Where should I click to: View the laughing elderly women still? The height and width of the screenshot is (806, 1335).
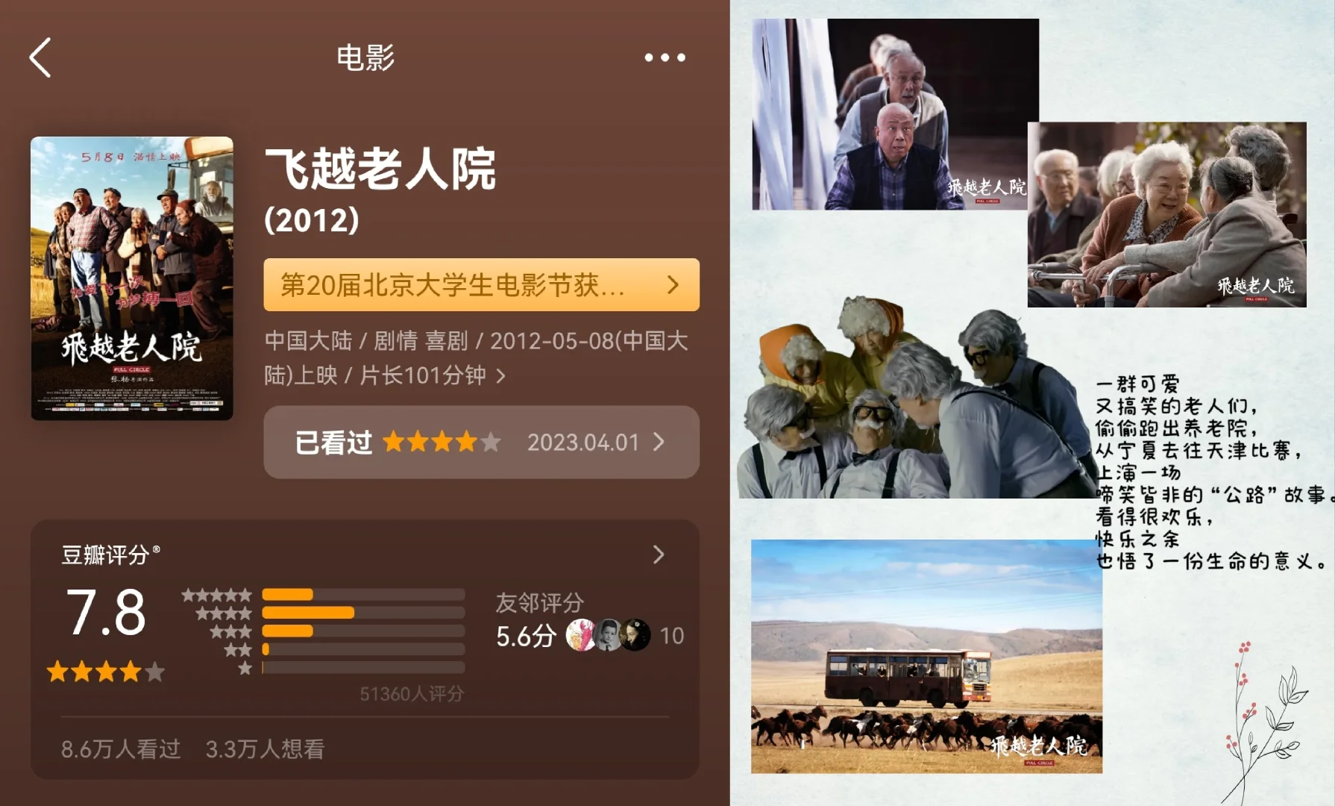(1167, 215)
